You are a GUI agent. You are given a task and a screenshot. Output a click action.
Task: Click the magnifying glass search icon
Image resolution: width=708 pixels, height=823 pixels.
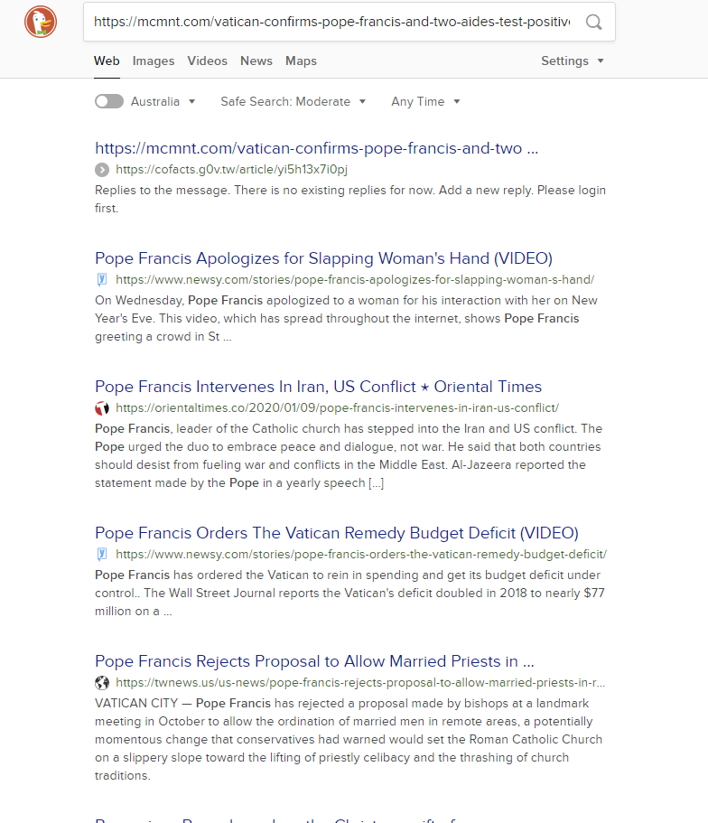point(593,22)
